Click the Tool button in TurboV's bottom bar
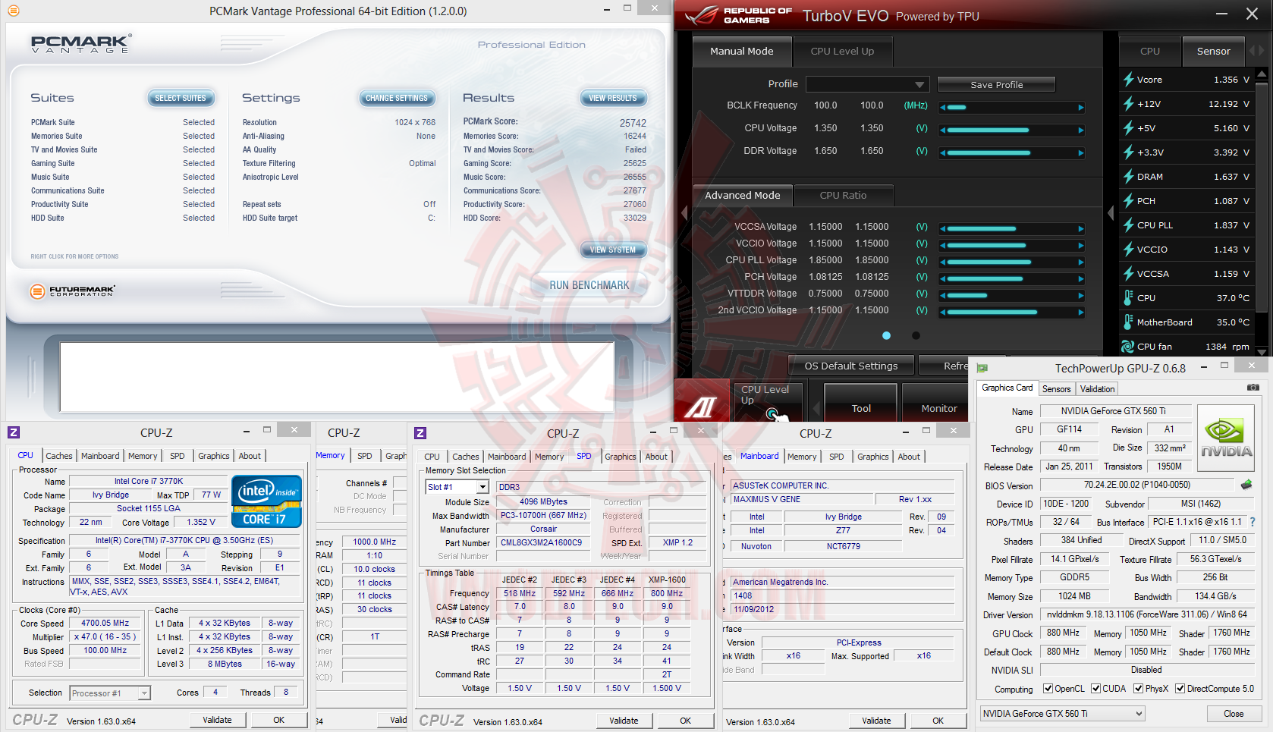Image resolution: width=1273 pixels, height=732 pixels. [x=861, y=403]
